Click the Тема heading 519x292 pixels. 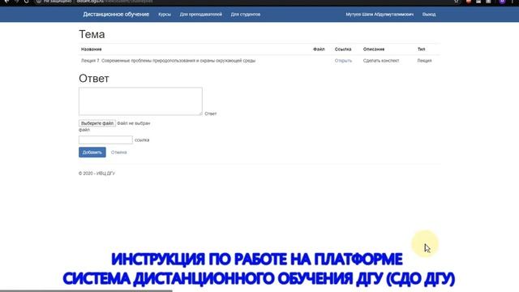pos(92,34)
